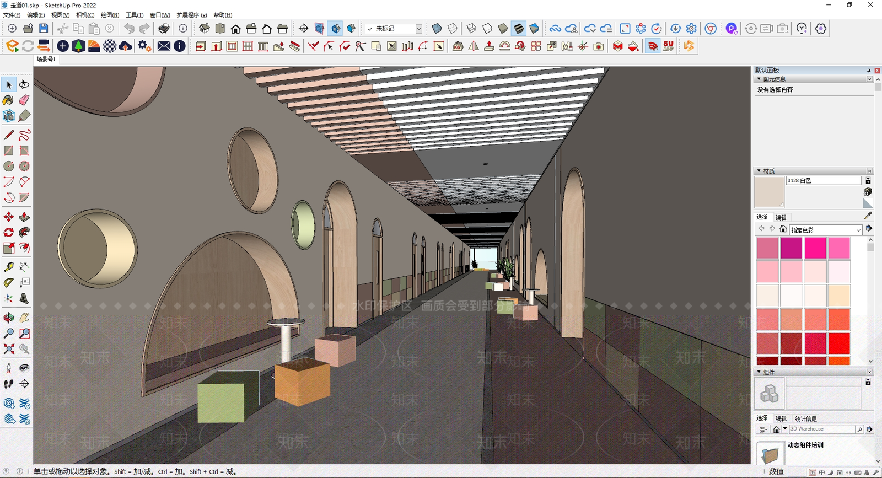The image size is (882, 478).
Task: Collapse the 材质 panel section
Action: [759, 171]
